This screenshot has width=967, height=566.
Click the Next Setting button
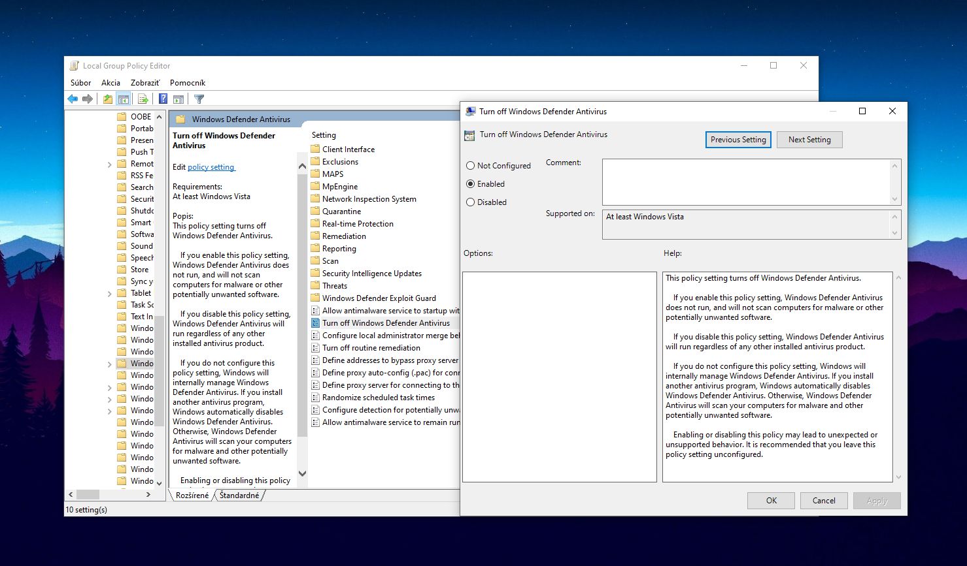(x=809, y=140)
